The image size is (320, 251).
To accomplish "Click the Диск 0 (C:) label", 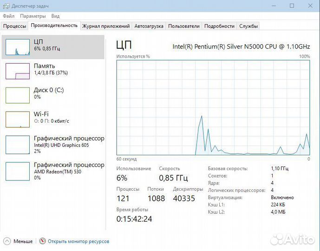I will coord(49,90).
